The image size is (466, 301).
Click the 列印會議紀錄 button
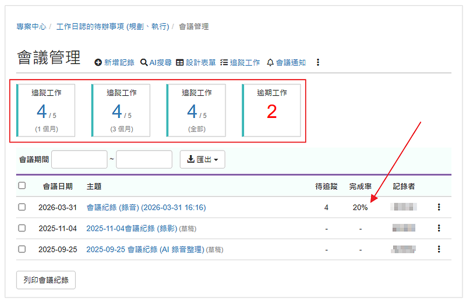pos(46,279)
